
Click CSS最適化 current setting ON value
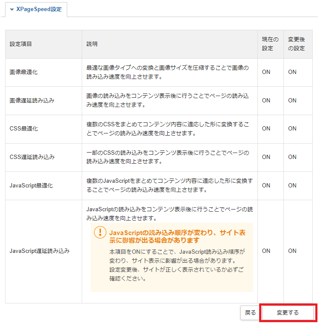(x=266, y=128)
